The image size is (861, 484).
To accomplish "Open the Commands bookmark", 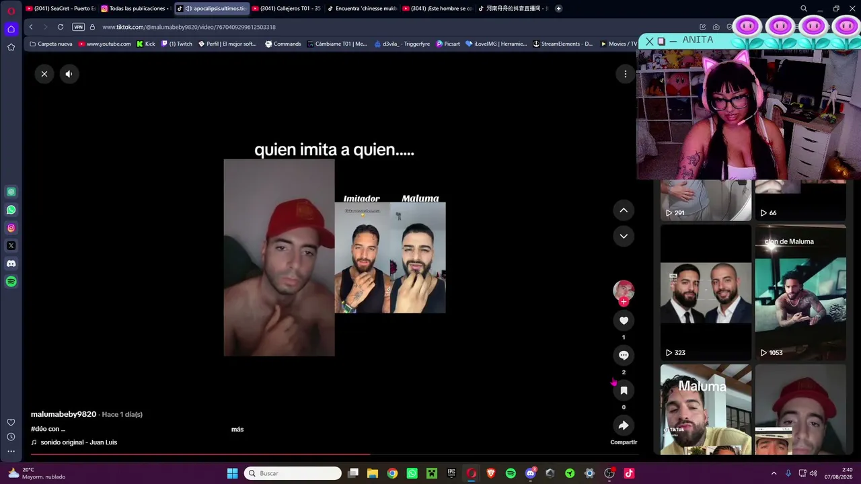I will pyautogui.click(x=283, y=44).
